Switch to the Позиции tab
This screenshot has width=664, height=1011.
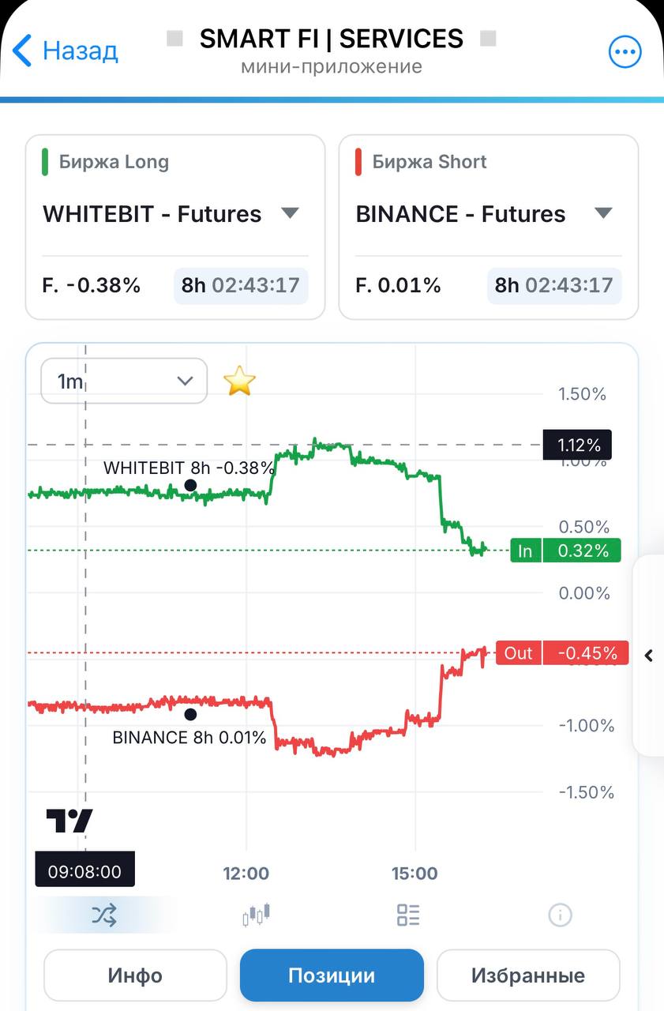point(332,975)
